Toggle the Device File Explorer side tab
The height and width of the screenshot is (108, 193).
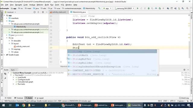[191, 86]
